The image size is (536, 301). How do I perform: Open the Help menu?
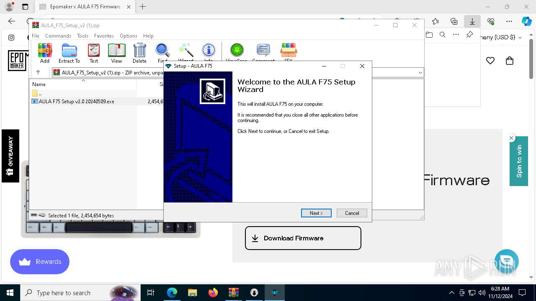[x=148, y=36]
